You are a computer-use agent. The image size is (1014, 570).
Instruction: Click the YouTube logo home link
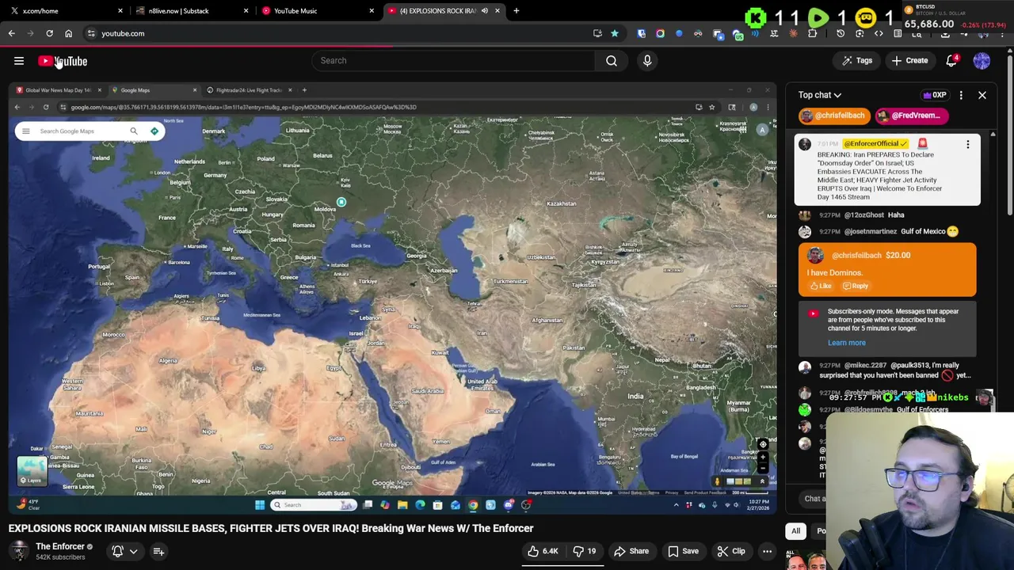(x=63, y=61)
